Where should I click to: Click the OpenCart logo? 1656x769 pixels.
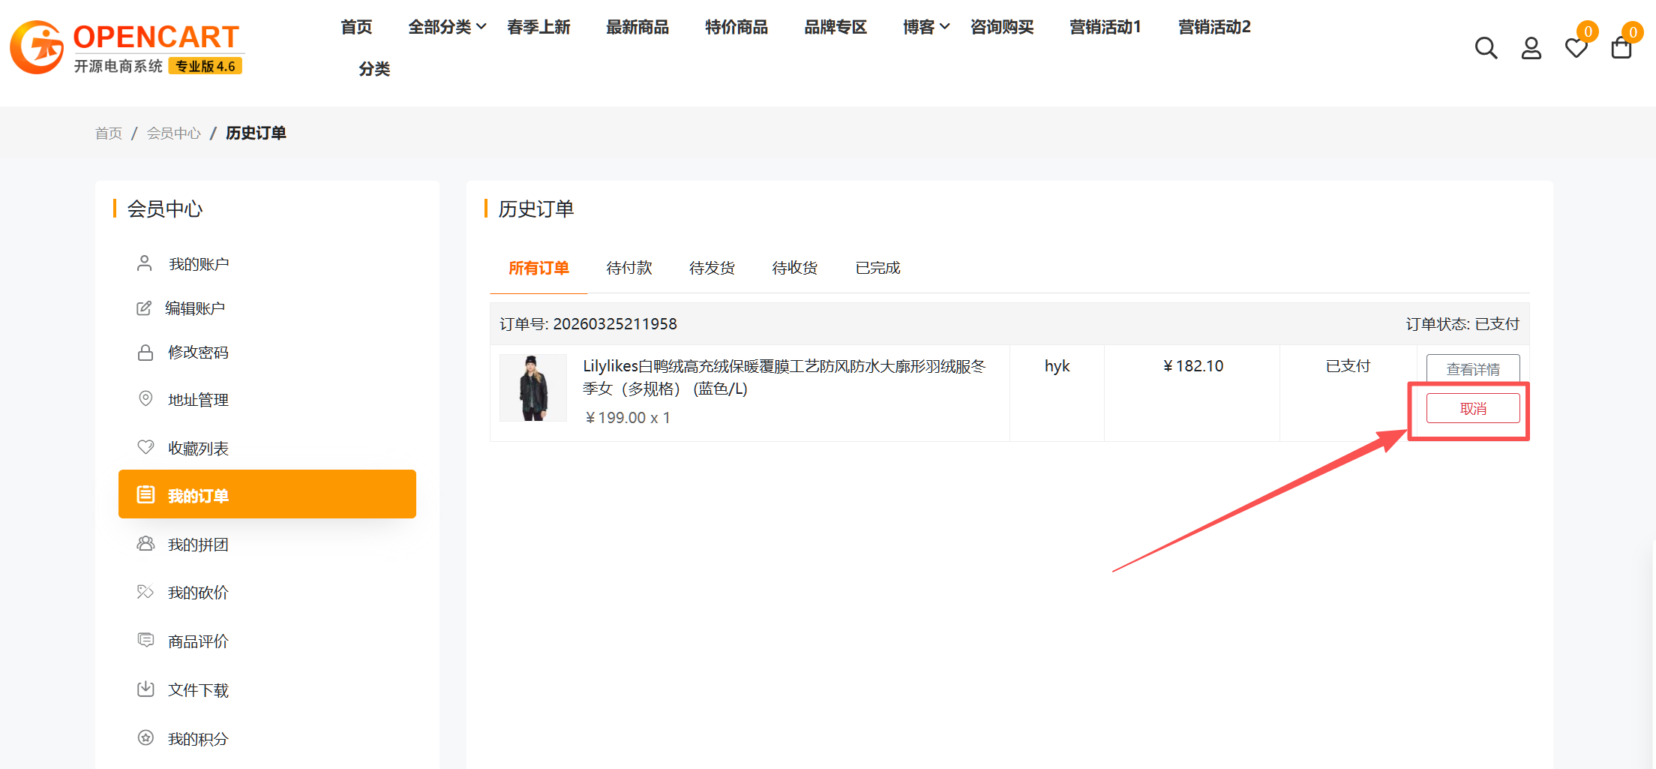(x=126, y=47)
